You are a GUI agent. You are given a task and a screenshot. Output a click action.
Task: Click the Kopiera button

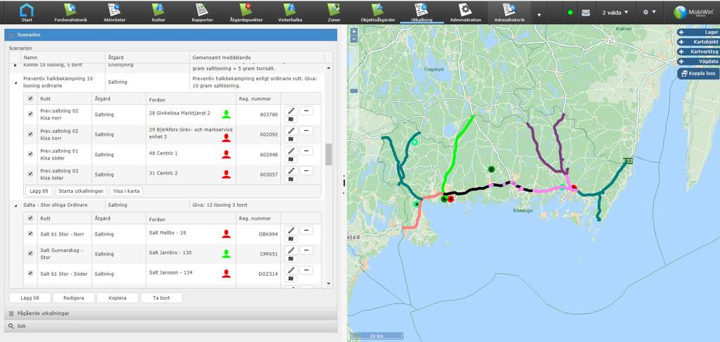[x=118, y=298]
